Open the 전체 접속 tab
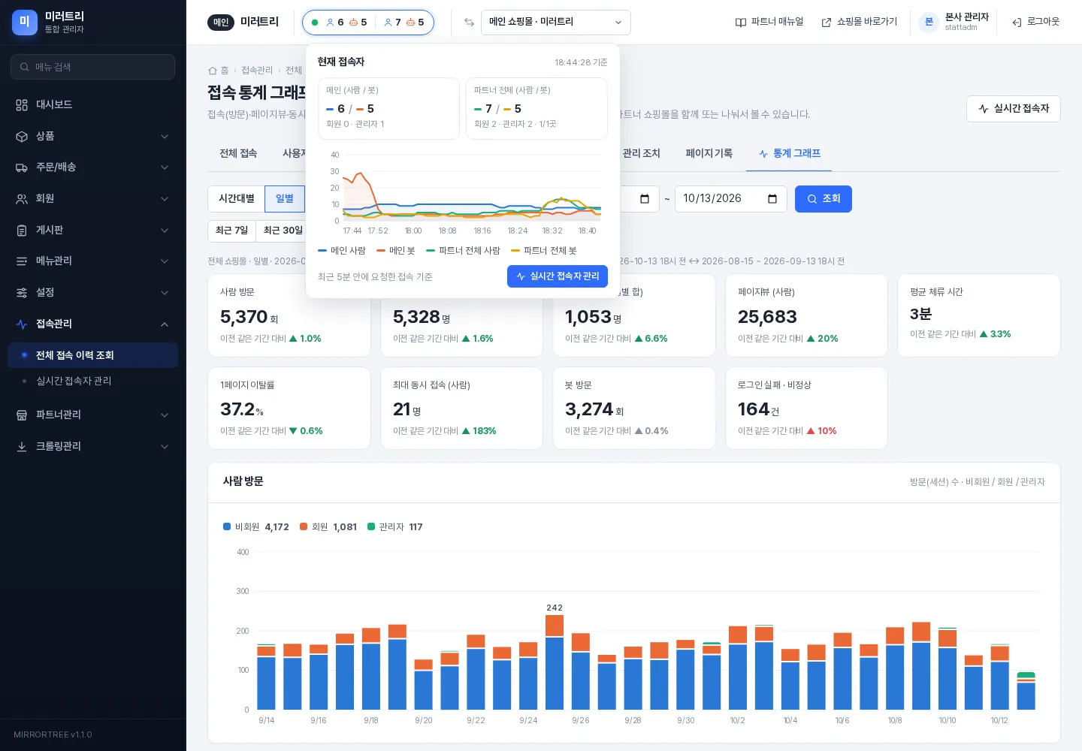 [x=238, y=153]
